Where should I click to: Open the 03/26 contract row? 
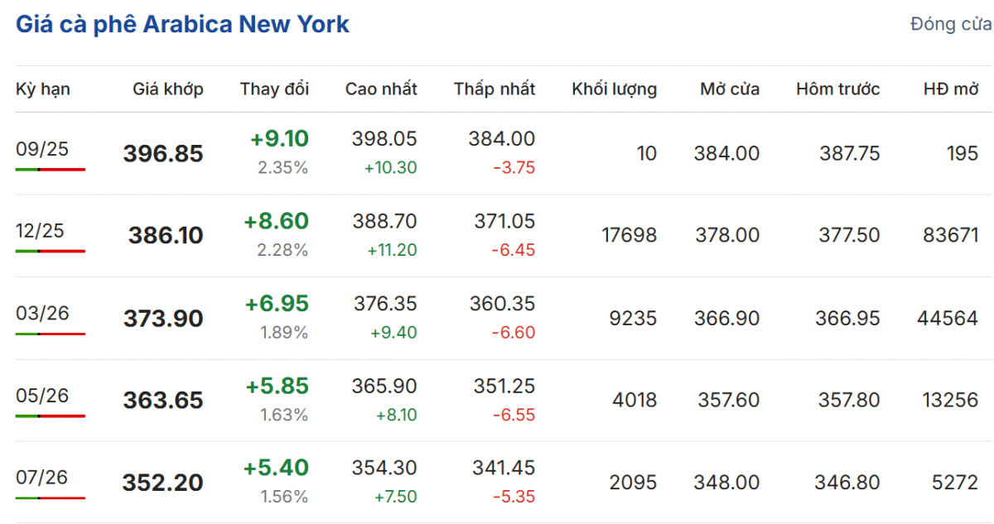pyautogui.click(x=42, y=313)
